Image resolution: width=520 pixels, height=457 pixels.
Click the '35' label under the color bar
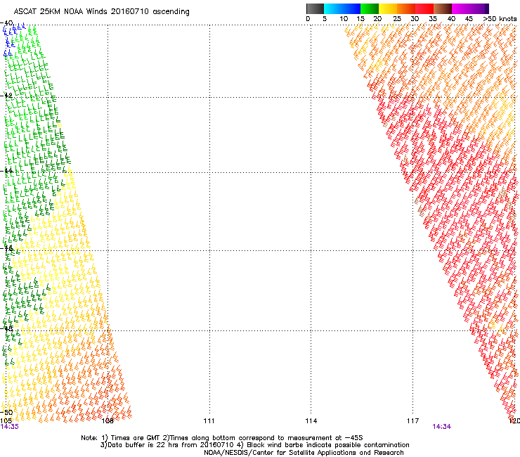pos(433,19)
